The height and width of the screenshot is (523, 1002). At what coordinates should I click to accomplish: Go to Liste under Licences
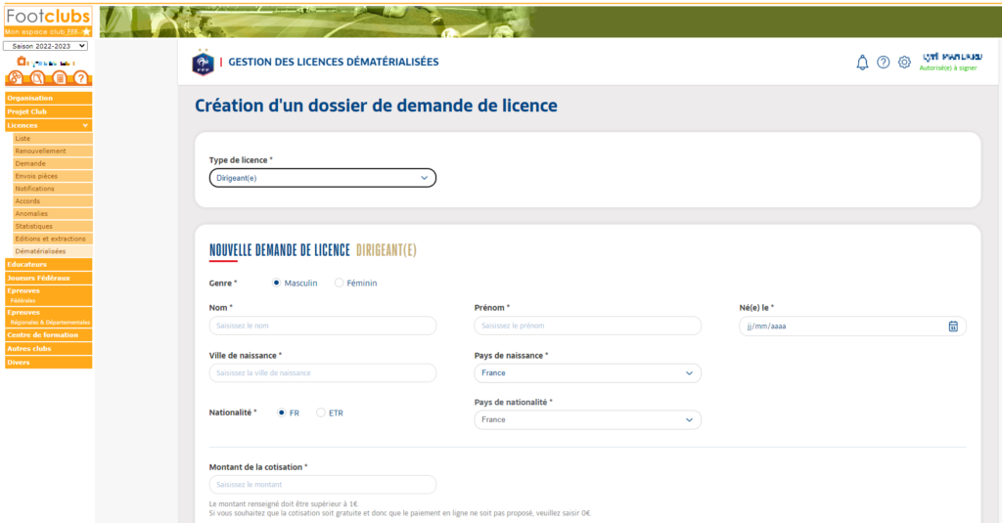coord(53,138)
